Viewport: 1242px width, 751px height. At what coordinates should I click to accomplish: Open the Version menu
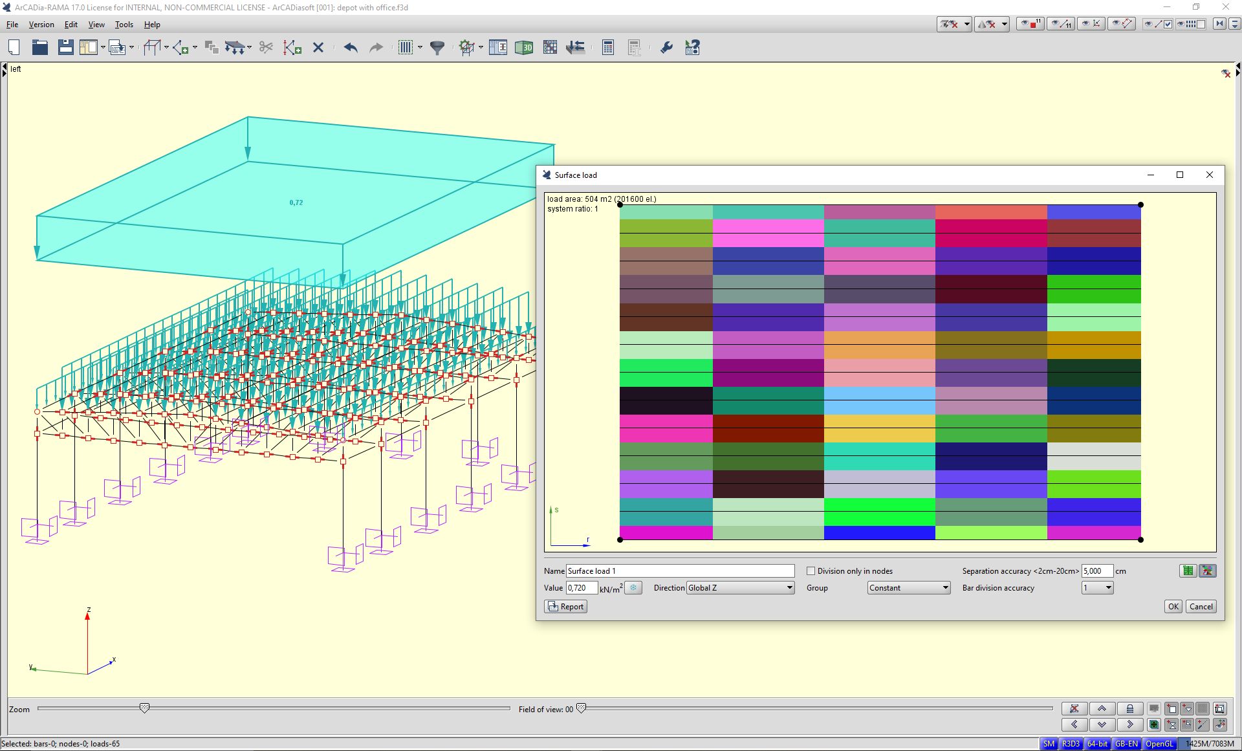(x=41, y=25)
